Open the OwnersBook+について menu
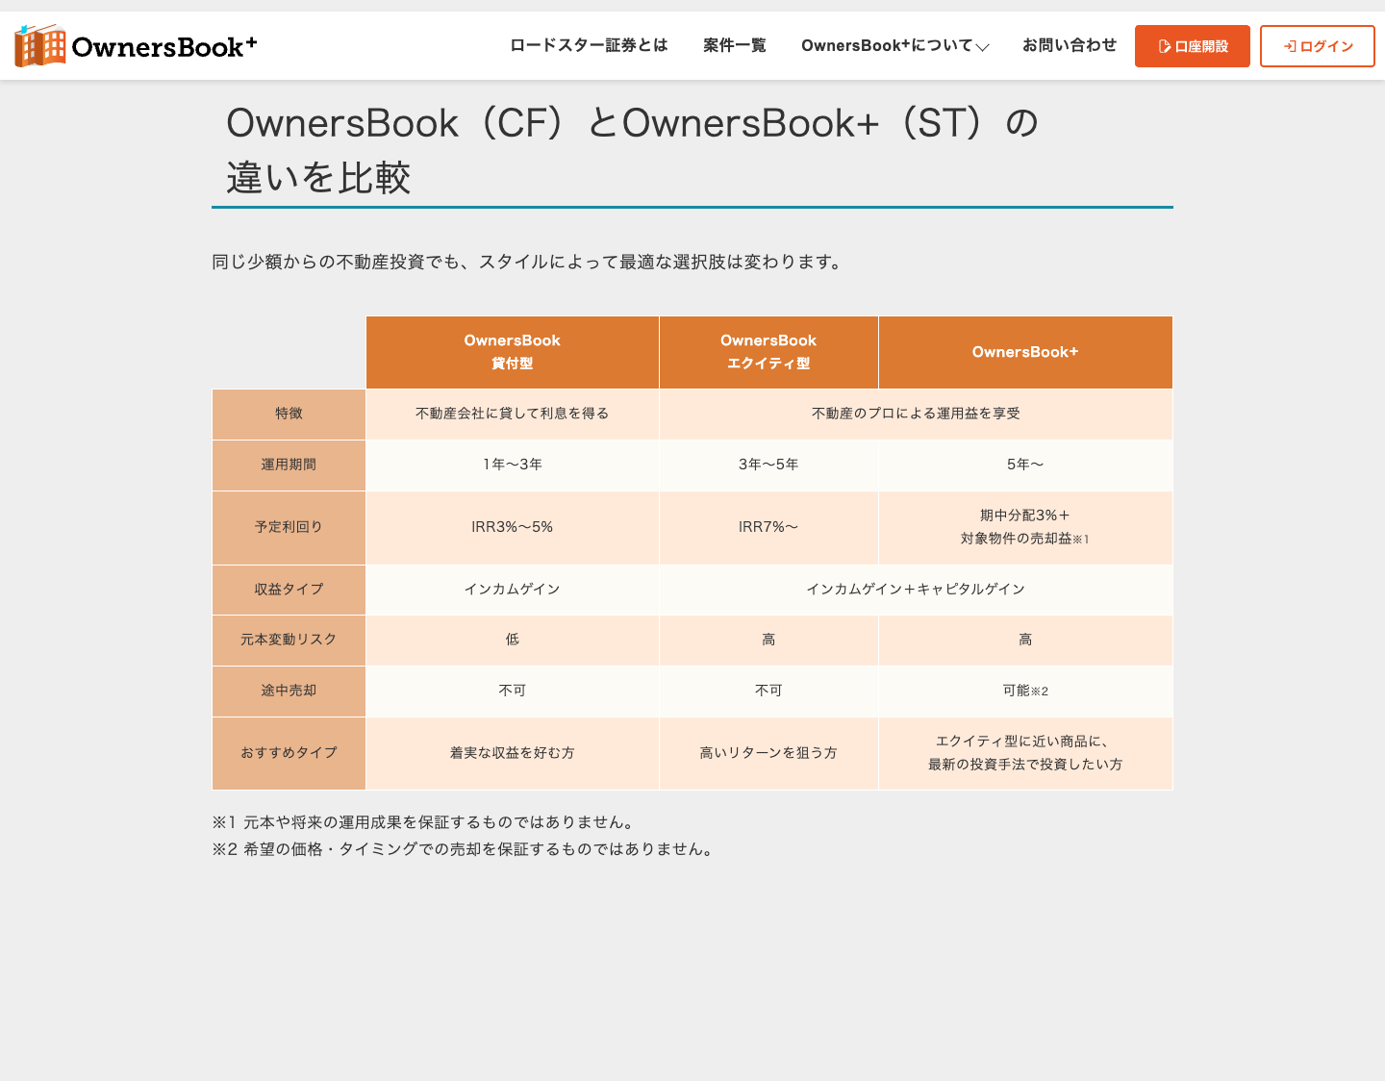This screenshot has width=1385, height=1082. [x=895, y=45]
